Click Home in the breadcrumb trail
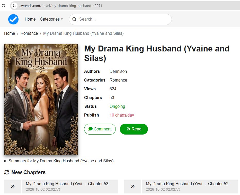 click(x=10, y=33)
